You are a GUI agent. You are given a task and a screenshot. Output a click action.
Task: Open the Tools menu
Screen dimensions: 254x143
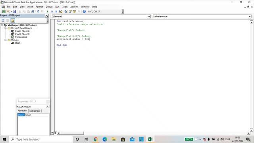click(x=65, y=7)
